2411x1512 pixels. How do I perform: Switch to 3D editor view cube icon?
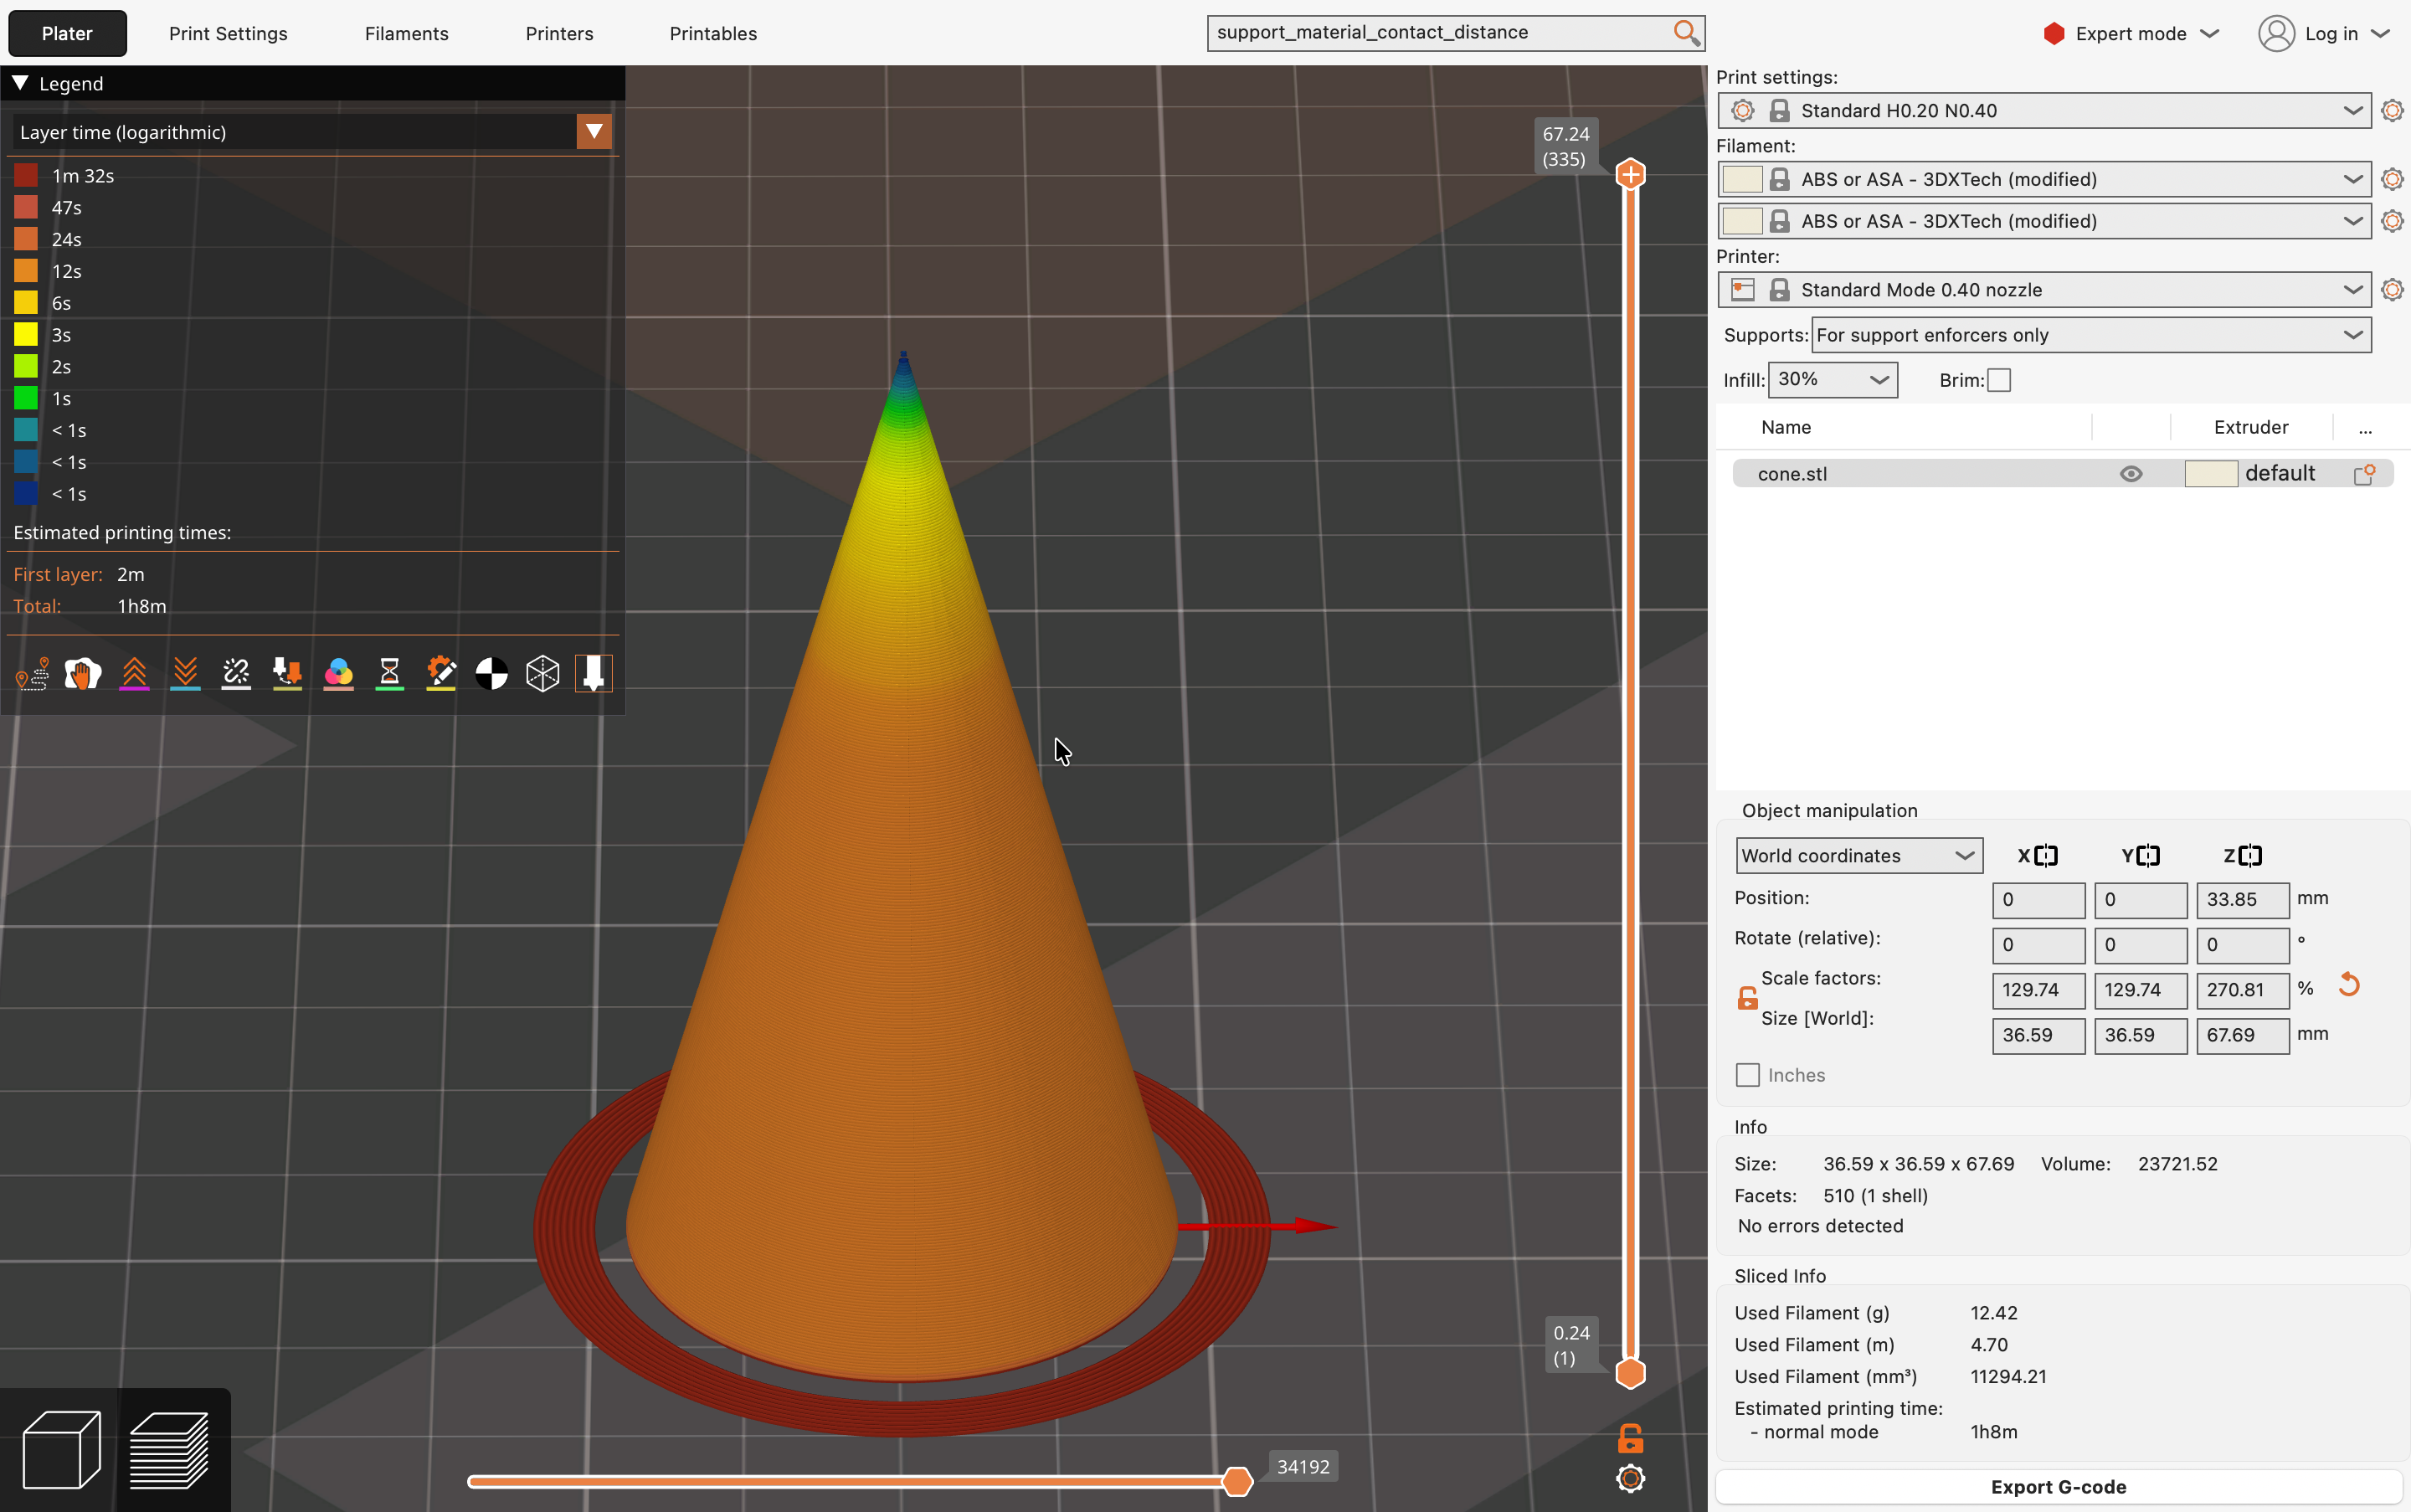[x=61, y=1450]
